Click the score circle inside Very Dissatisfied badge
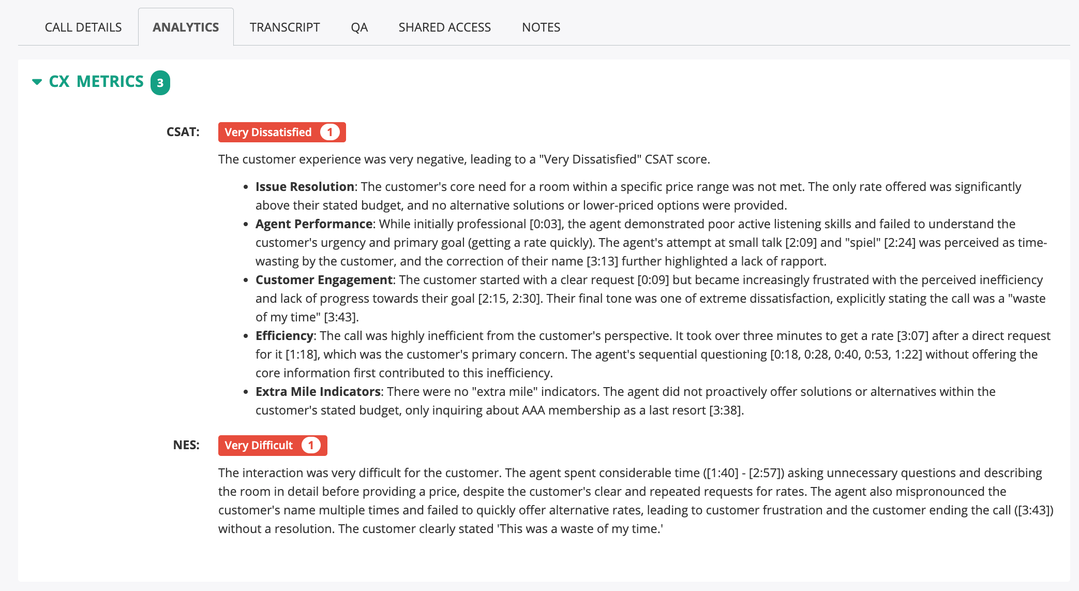 [329, 132]
